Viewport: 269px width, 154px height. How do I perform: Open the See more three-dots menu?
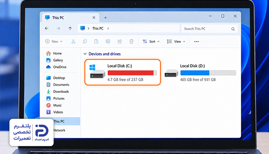[x=196, y=42]
